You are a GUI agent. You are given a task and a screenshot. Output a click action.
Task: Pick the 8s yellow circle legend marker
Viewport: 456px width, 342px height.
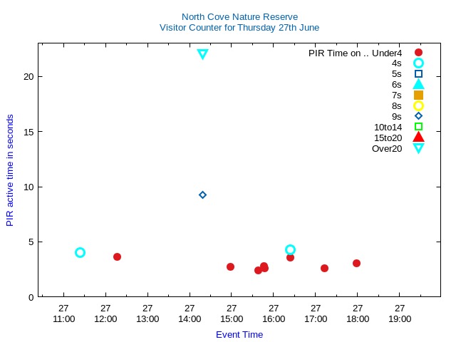[x=418, y=105]
